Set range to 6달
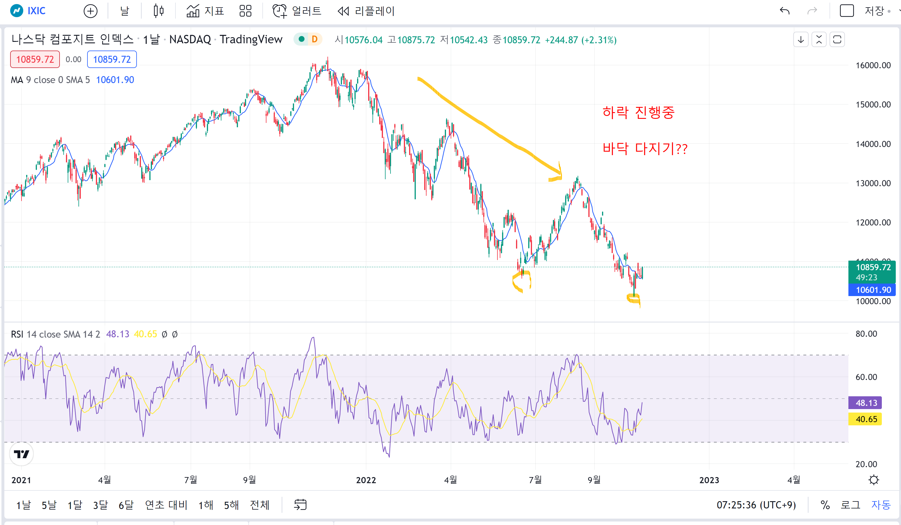This screenshot has height=525, width=901. (126, 505)
